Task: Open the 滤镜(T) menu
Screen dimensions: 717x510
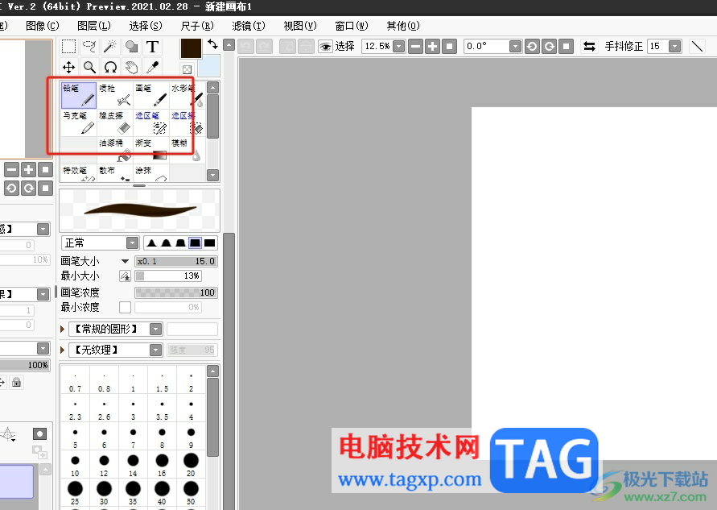Action: point(249,26)
